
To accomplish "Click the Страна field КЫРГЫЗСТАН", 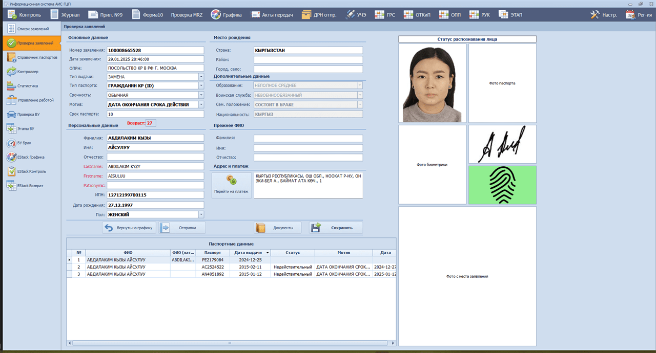I will point(308,50).
